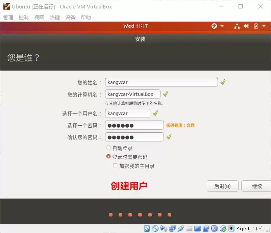Select the 自动登录 radio button
271x233 pixels.
(108, 148)
